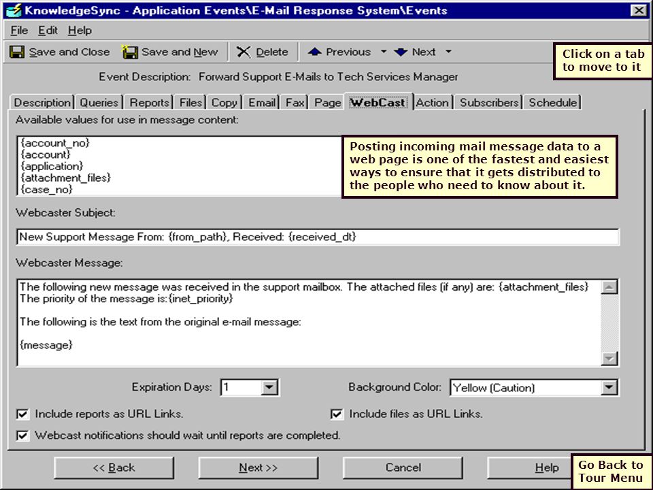Switch to the Email tab
The height and width of the screenshot is (490, 653).
(x=262, y=103)
